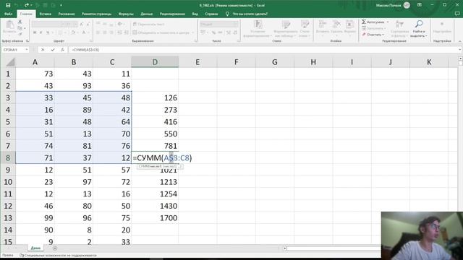Switch to the Формулы tab

[x=126, y=14]
